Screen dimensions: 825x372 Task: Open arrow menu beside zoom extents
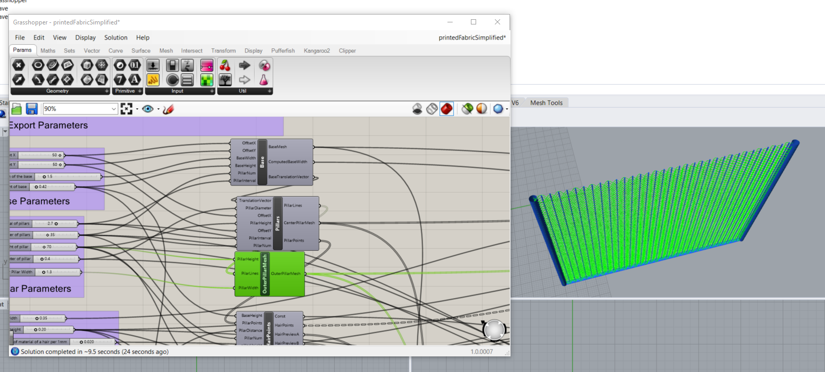point(137,109)
